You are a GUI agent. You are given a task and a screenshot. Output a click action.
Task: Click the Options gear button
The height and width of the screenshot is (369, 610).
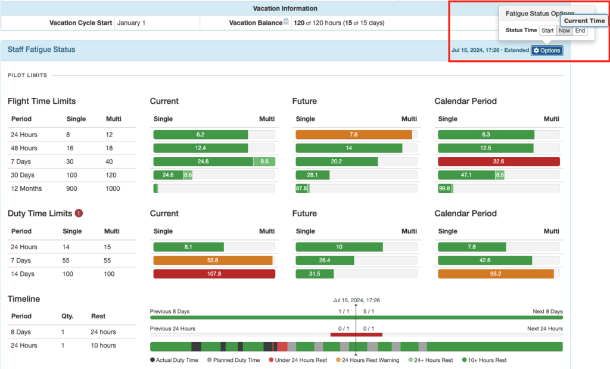tap(547, 50)
